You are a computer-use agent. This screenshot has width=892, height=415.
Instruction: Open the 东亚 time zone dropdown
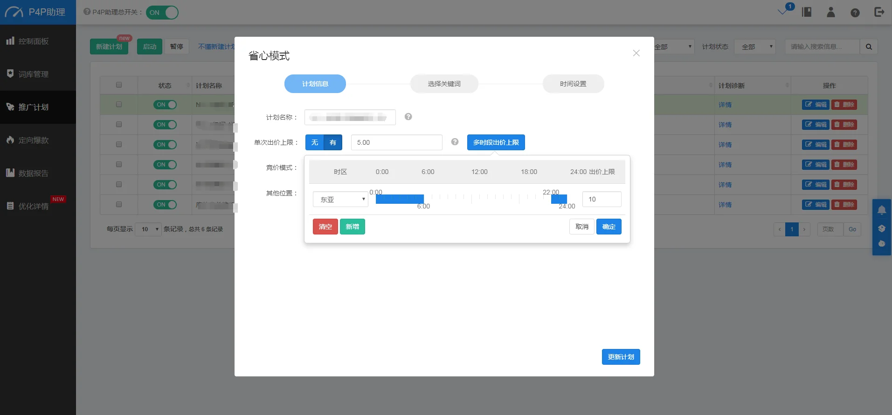click(x=340, y=199)
